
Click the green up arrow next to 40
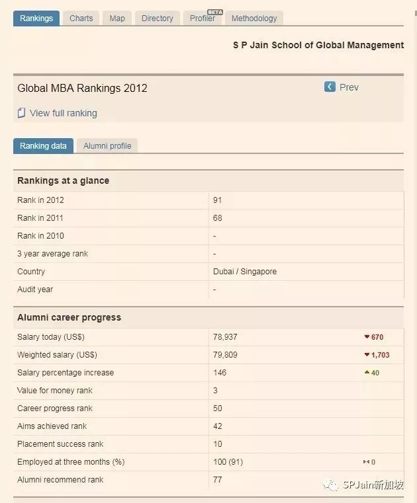[x=367, y=373]
